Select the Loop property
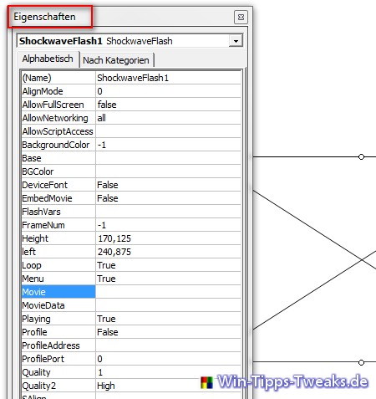The width and height of the screenshot is (376, 399). (x=58, y=265)
